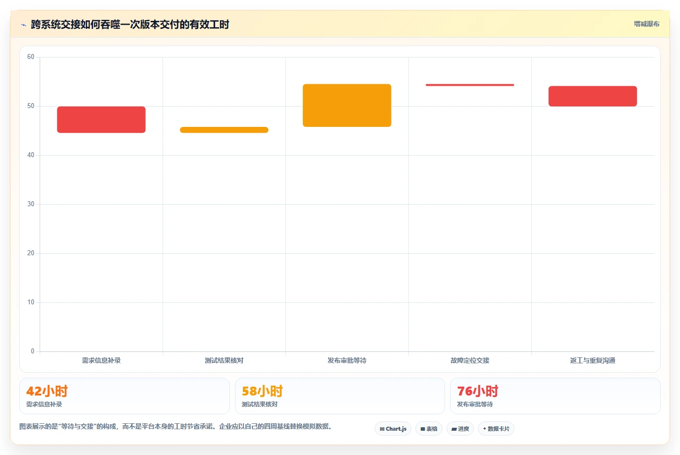680x455 pixels.
Task: Click x-axis label 返工与重复沟通
Action: coord(593,361)
